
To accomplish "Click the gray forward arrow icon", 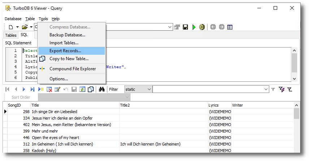I will point(222,27).
